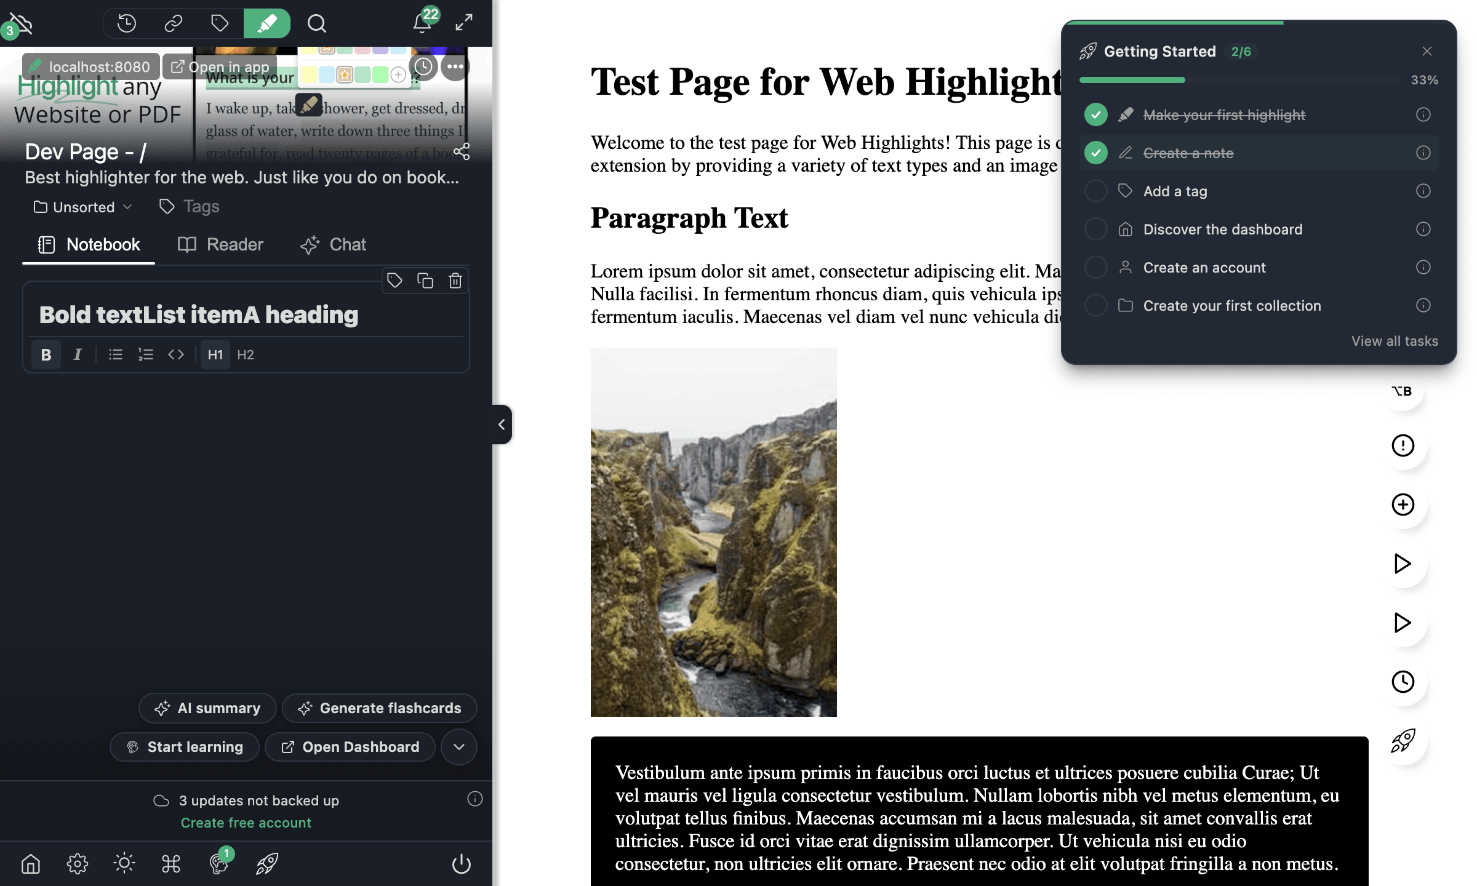The height and width of the screenshot is (886, 1477).
Task: Open the history clock in top toolbar
Action: point(127,23)
